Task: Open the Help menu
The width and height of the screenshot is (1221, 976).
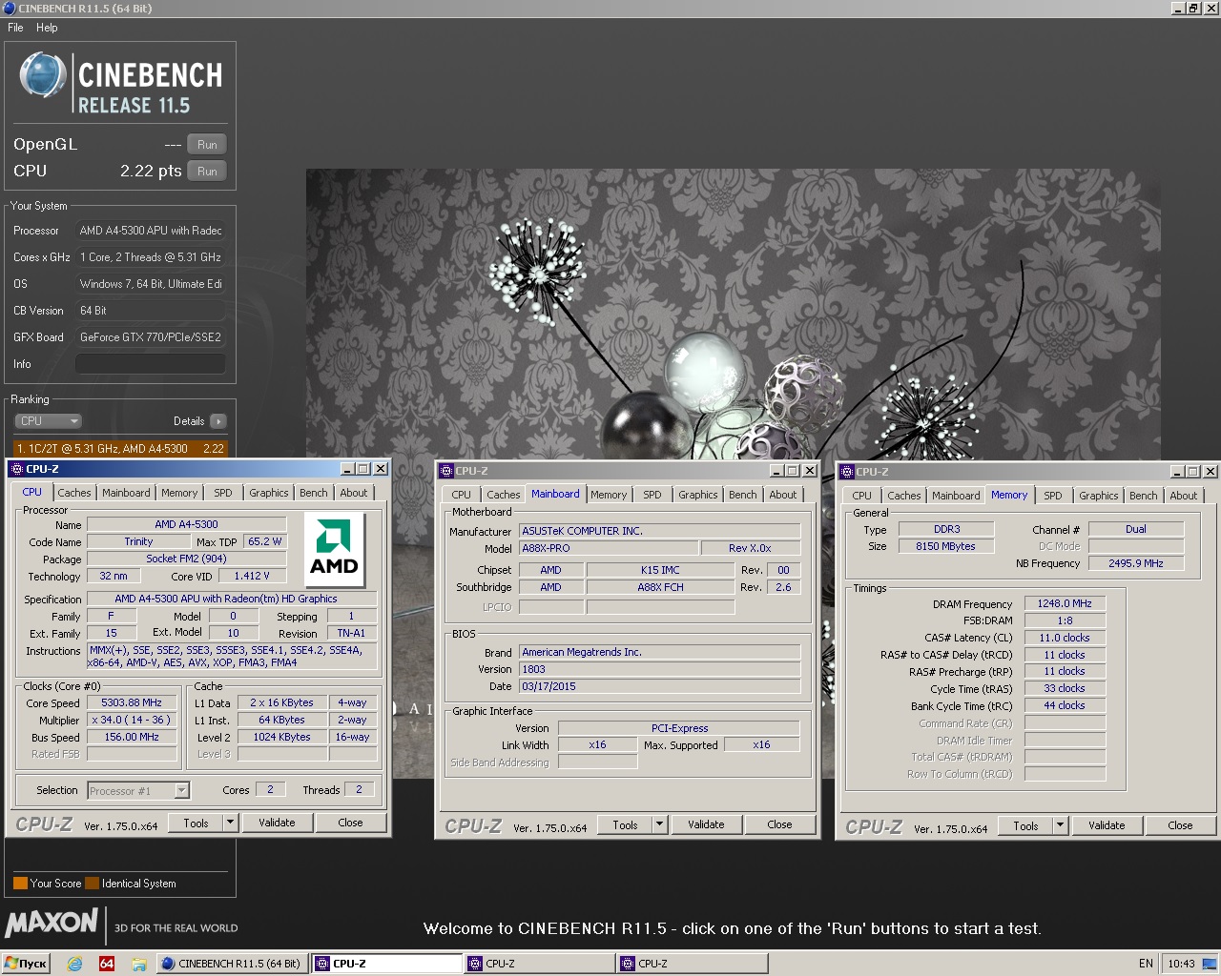Action: point(47,28)
